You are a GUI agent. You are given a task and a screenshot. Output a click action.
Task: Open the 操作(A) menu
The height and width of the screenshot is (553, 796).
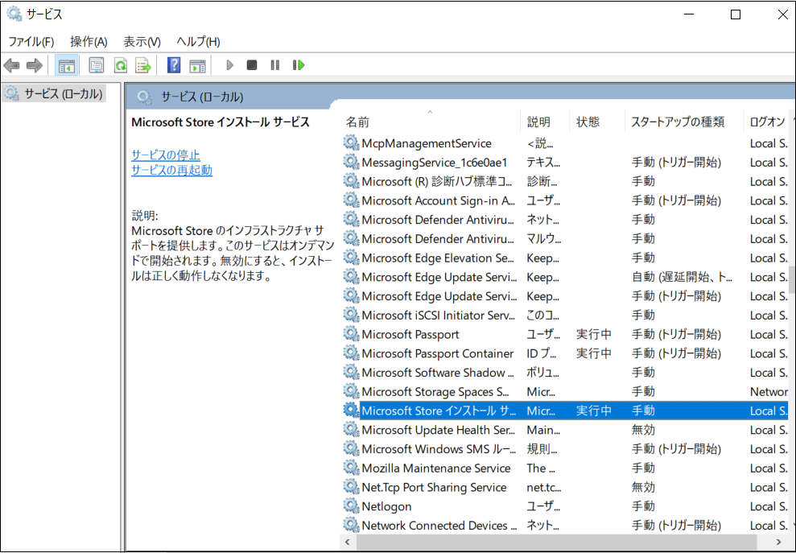89,42
